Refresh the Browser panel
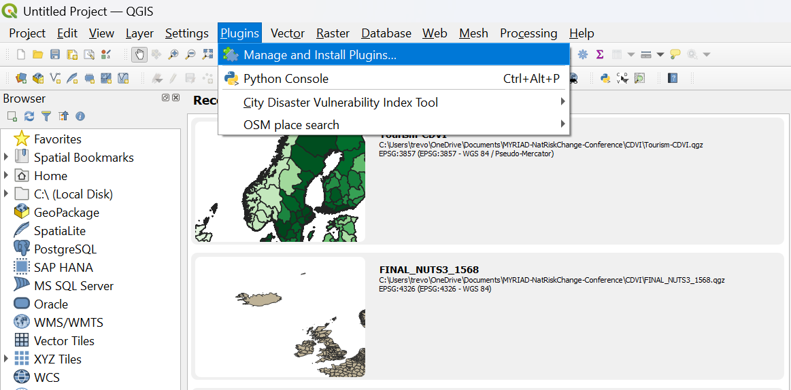The image size is (791, 390). pyautogui.click(x=29, y=116)
